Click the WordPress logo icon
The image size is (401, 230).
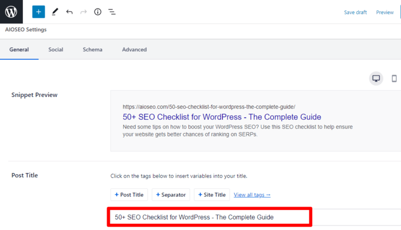coord(11,12)
